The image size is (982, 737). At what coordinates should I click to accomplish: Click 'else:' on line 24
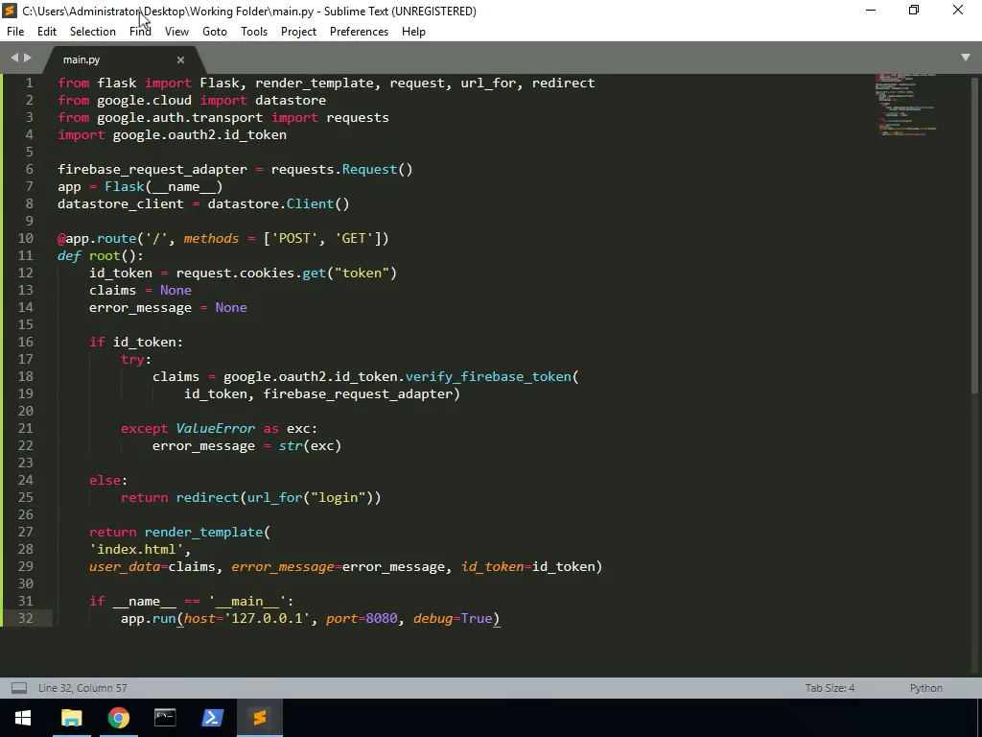108,480
